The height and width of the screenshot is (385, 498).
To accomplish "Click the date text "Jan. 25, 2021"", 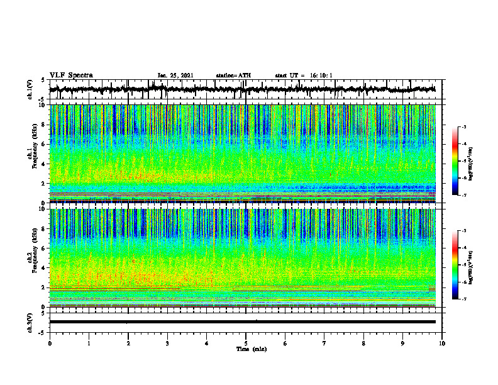I will (175, 75).
